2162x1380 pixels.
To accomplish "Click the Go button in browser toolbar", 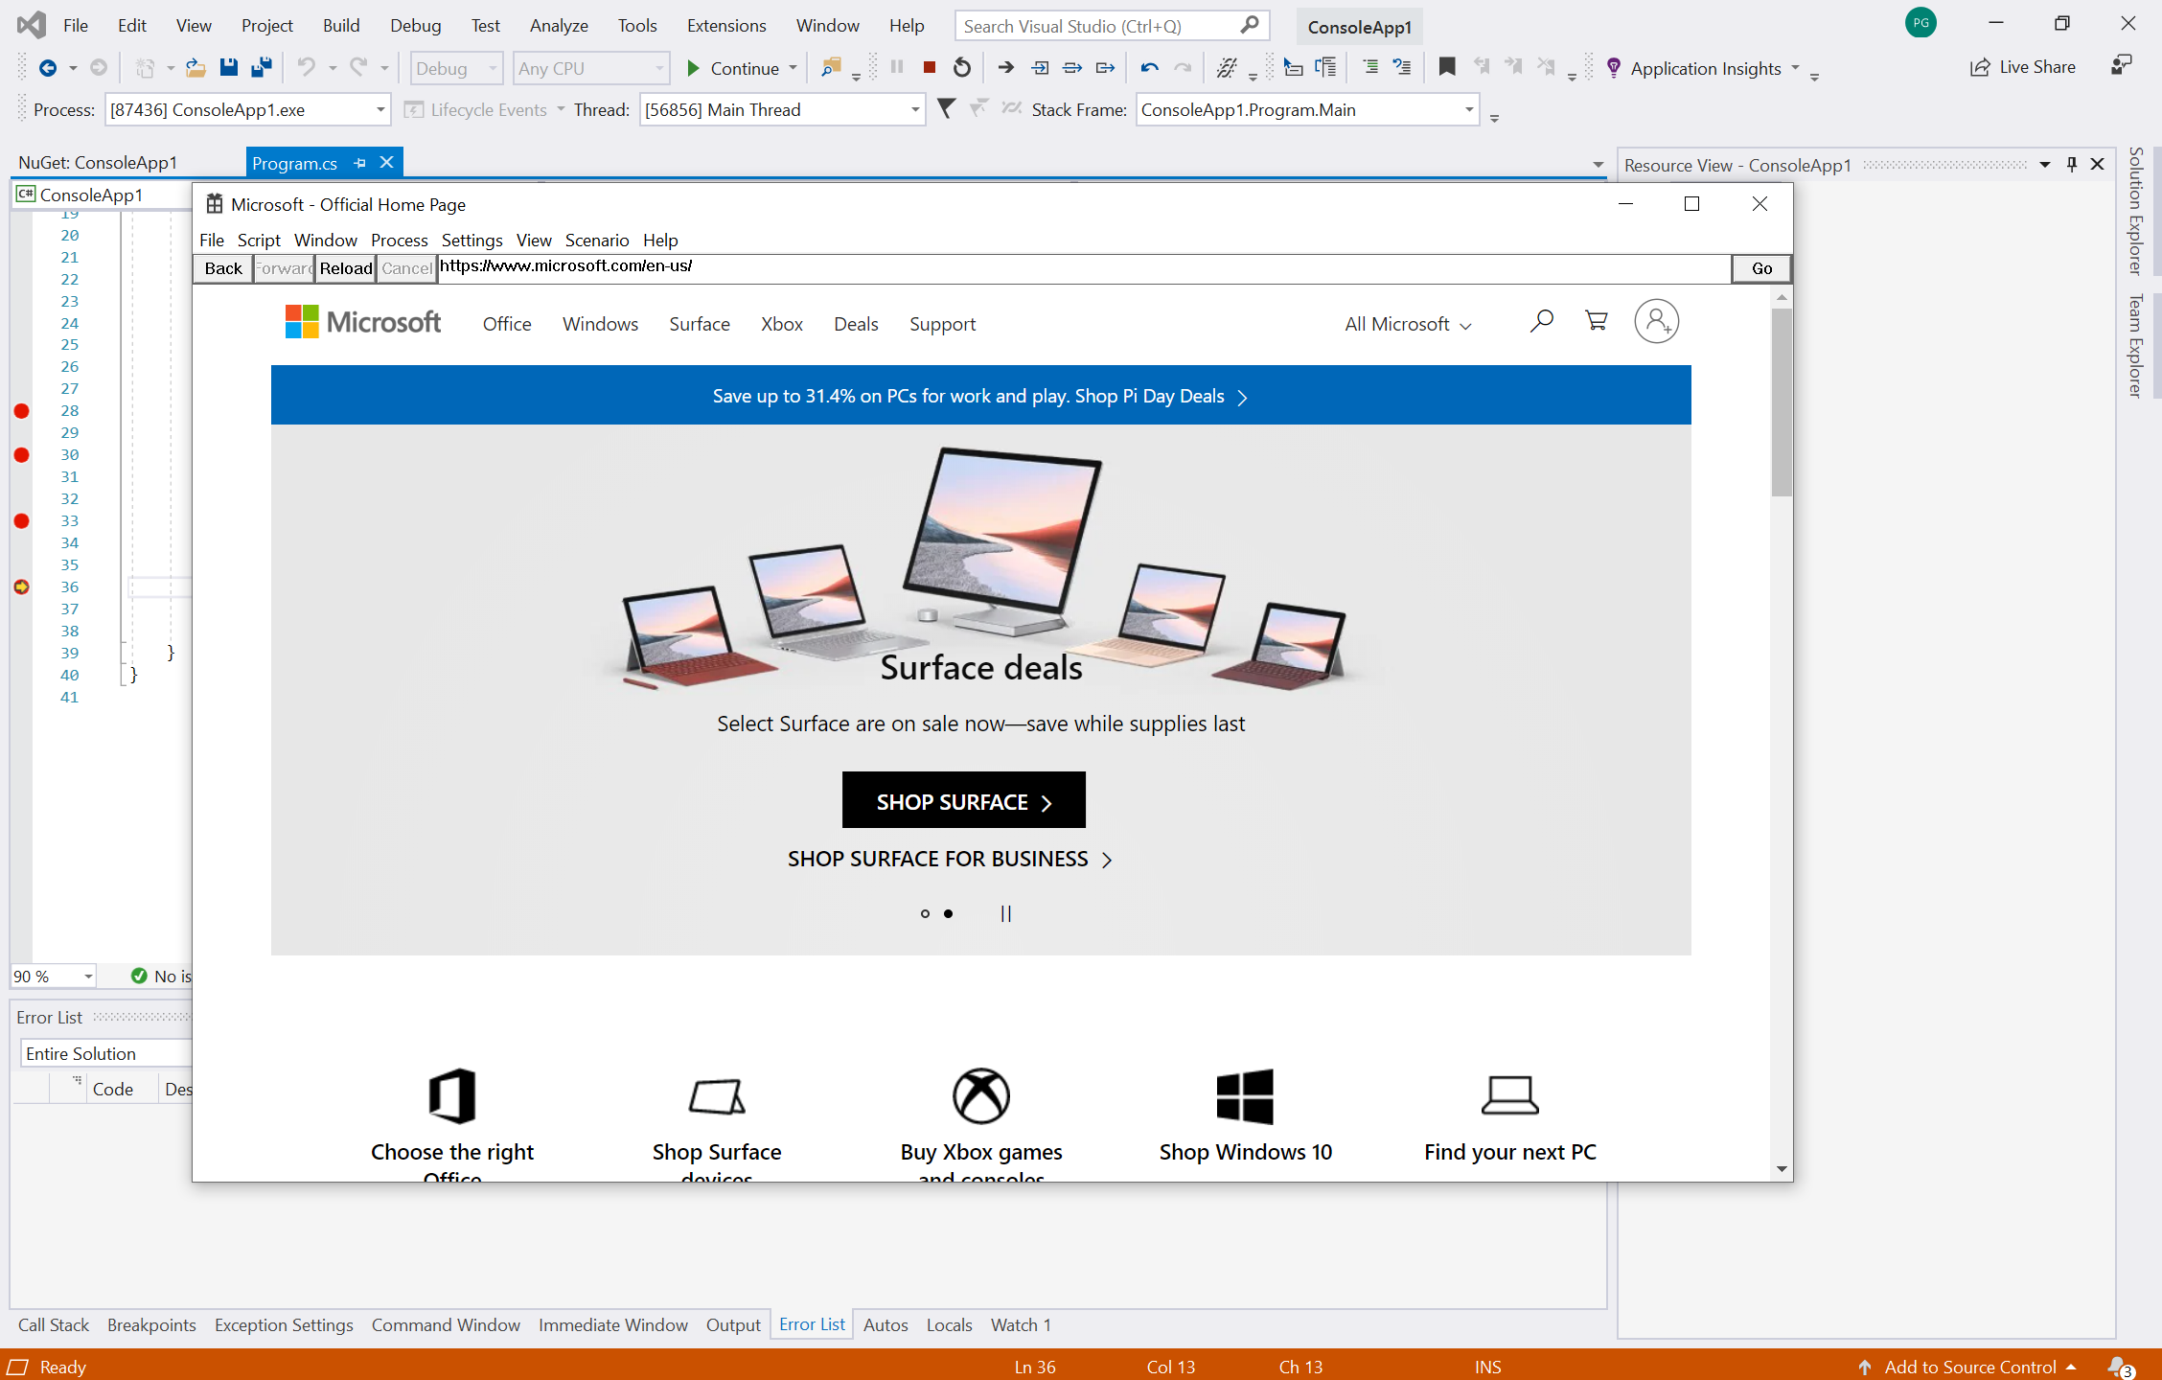I will pos(1760,267).
